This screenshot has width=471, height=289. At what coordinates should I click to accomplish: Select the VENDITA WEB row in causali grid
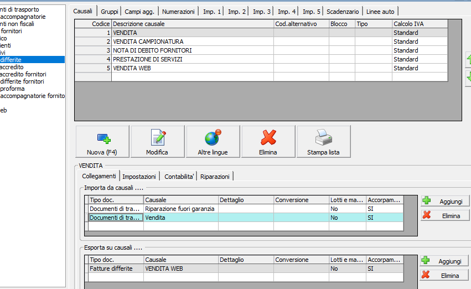[261, 68]
